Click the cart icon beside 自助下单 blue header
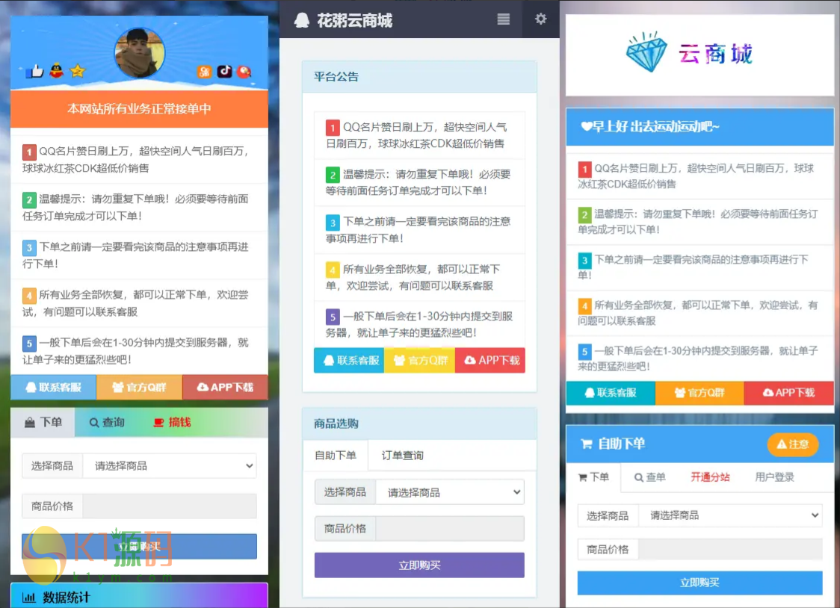 pyautogui.click(x=587, y=444)
